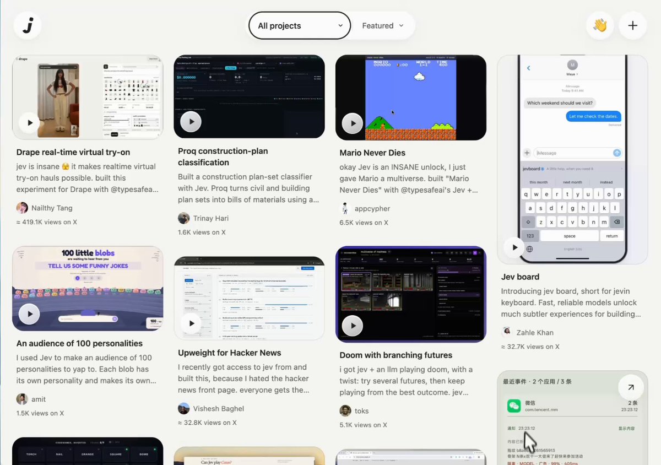Click appcypher's avatar icon
Viewport: 661px width, 465px height.
pos(345,208)
